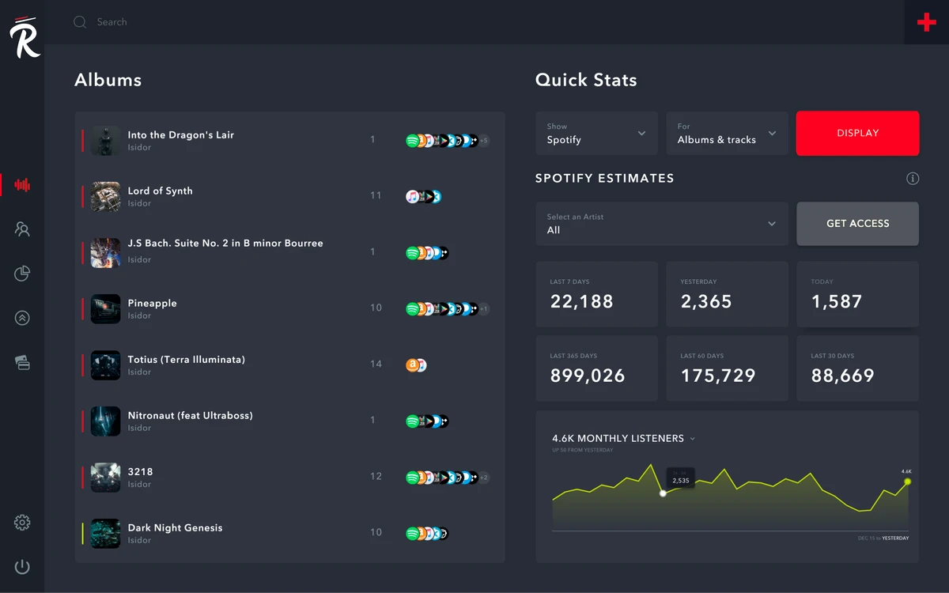Click the Last 7 Days 22,188 card

tap(596, 294)
